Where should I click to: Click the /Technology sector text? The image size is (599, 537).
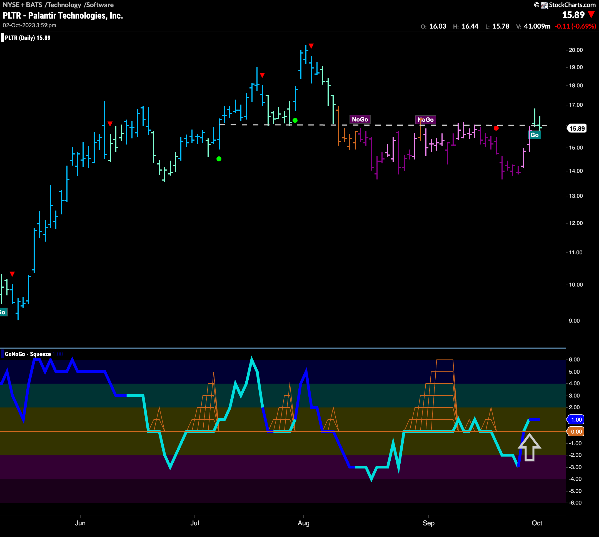pyautogui.click(x=63, y=5)
